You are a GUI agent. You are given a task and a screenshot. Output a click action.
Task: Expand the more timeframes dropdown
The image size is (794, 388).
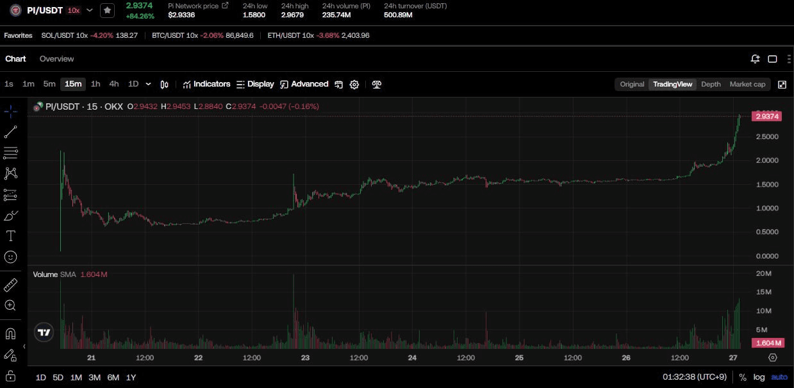click(149, 84)
